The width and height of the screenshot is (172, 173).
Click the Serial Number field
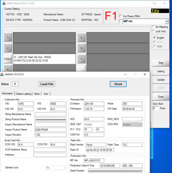pyautogui.click(x=115, y=171)
